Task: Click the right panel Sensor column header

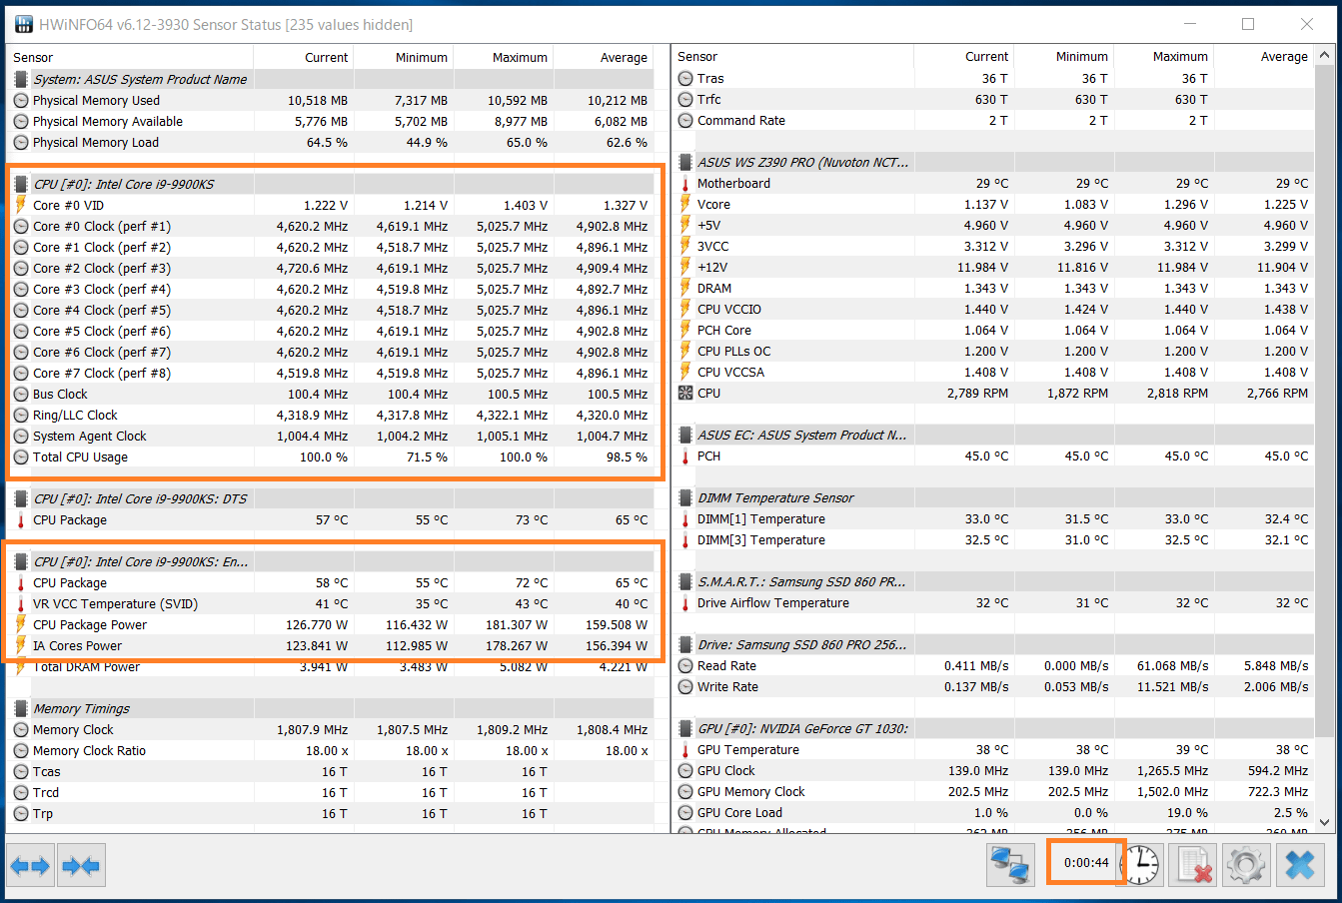Action: [x=793, y=56]
